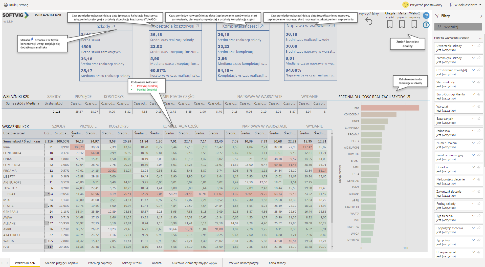The width and height of the screenshot is (485, 267).
Task: Expand the Warsztat filter card
Action: coord(473,107)
